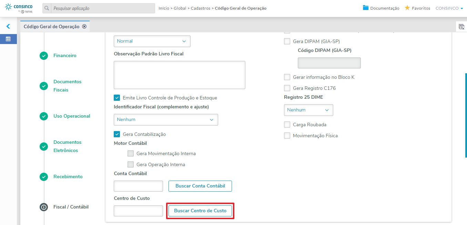Close the Código Geral de Operação tab
The image size is (467, 225).
pyautogui.click(x=84, y=26)
